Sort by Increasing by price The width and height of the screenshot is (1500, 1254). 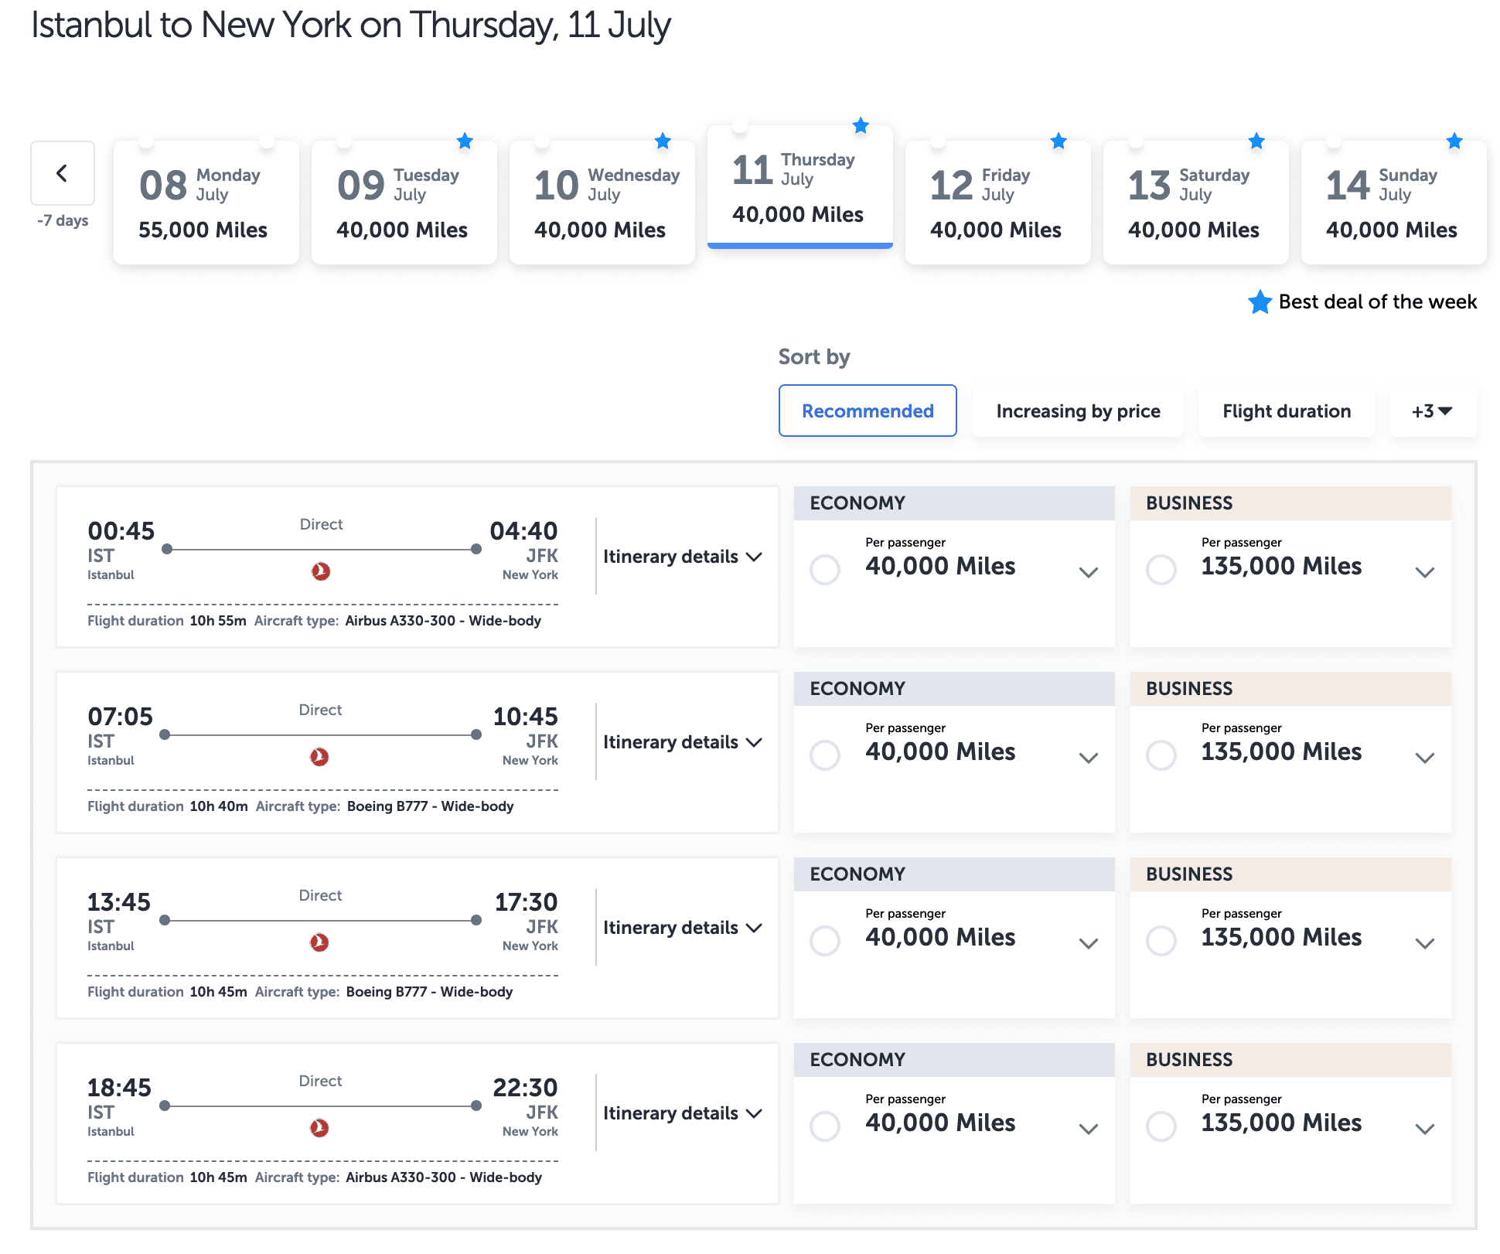click(1078, 411)
